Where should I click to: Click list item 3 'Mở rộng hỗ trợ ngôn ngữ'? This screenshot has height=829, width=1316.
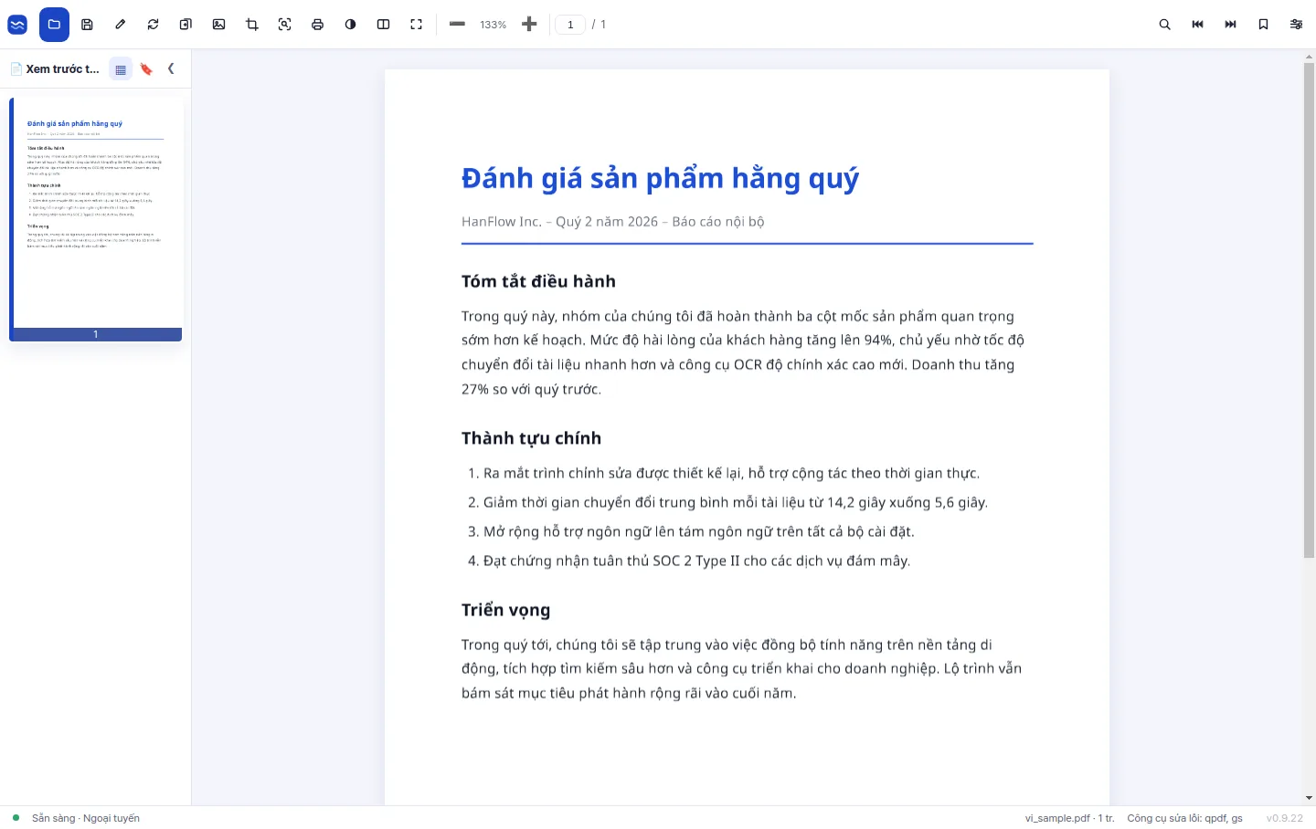pos(691,531)
